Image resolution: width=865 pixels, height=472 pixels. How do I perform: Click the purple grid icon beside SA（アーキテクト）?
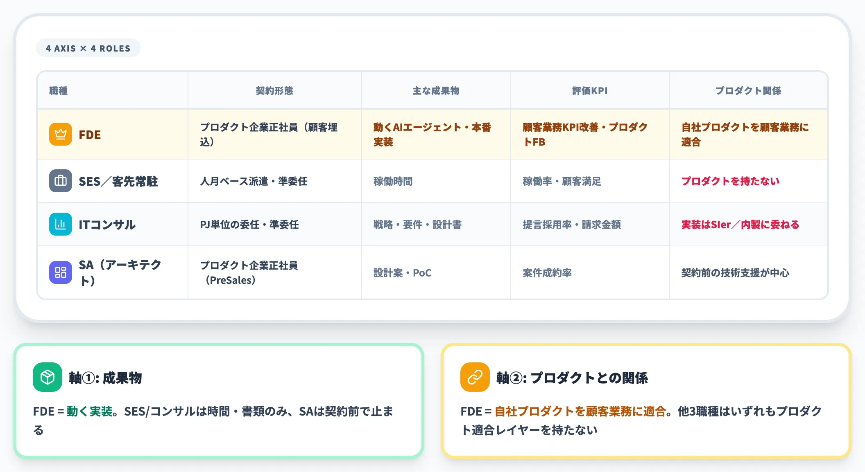pos(61,272)
